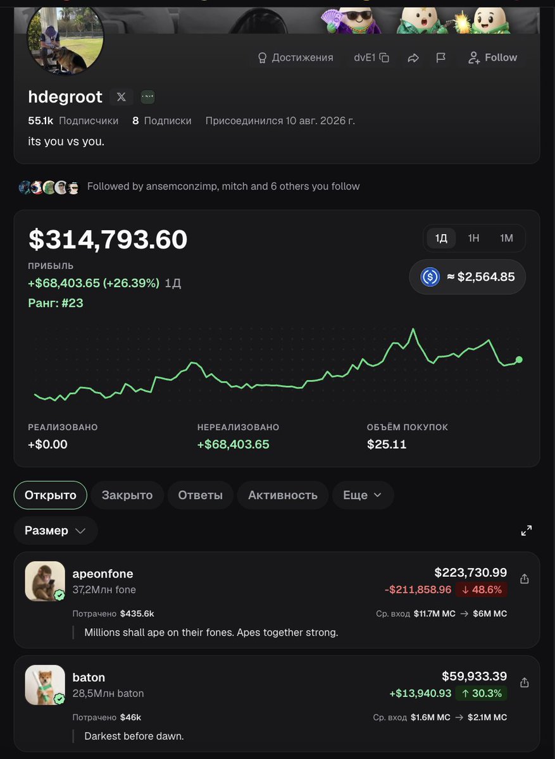
Task: Click the baton shiba dog thumbnail
Action: tap(45, 685)
